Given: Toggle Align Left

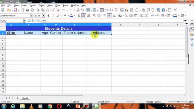Looking at the screenshot, I should 79,15.
